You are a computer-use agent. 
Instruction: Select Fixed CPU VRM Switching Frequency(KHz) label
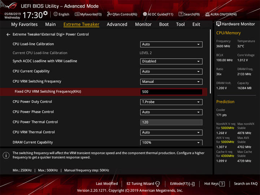[x=48, y=91]
